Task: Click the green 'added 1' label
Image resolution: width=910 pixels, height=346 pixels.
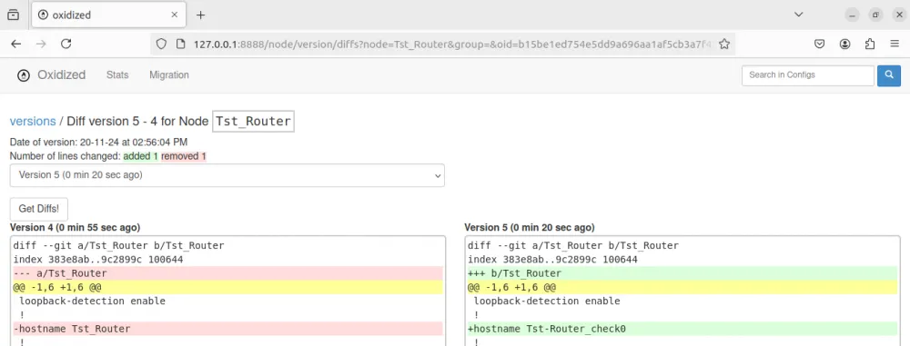Action: point(140,156)
